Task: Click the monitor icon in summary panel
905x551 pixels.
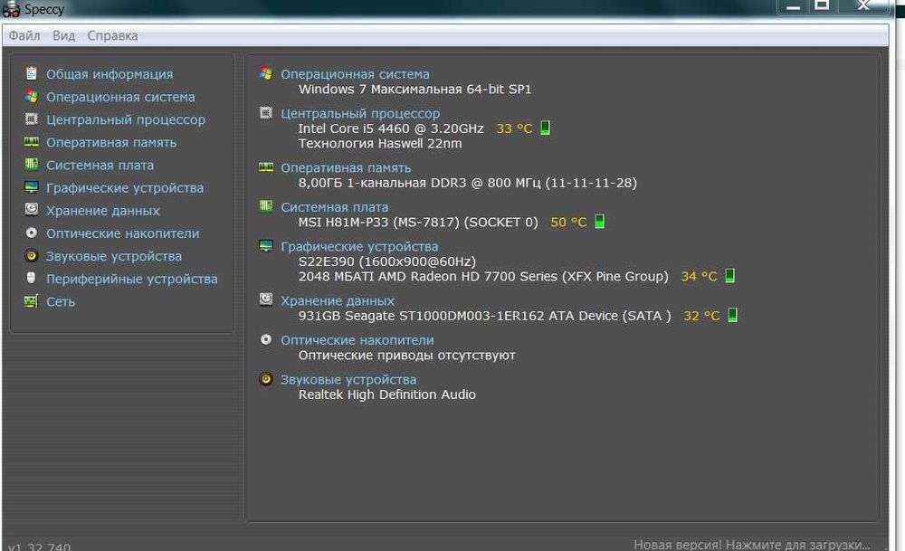Action: pyautogui.click(x=265, y=245)
